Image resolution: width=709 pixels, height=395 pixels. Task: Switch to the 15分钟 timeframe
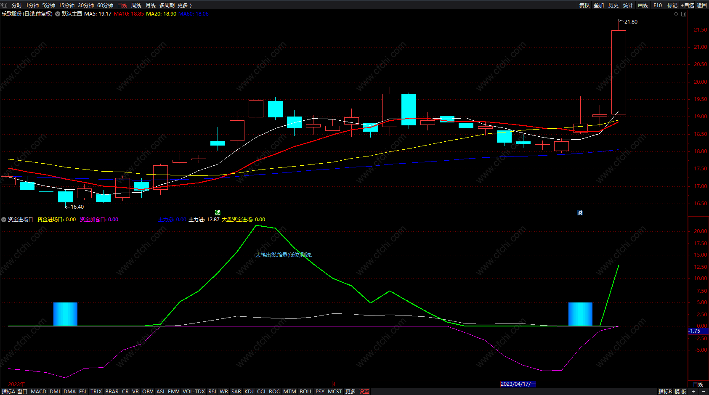click(66, 5)
